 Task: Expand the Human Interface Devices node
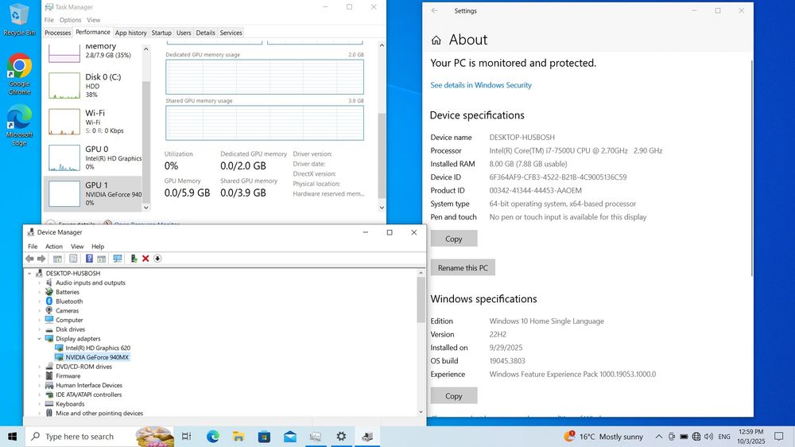pyautogui.click(x=40, y=386)
